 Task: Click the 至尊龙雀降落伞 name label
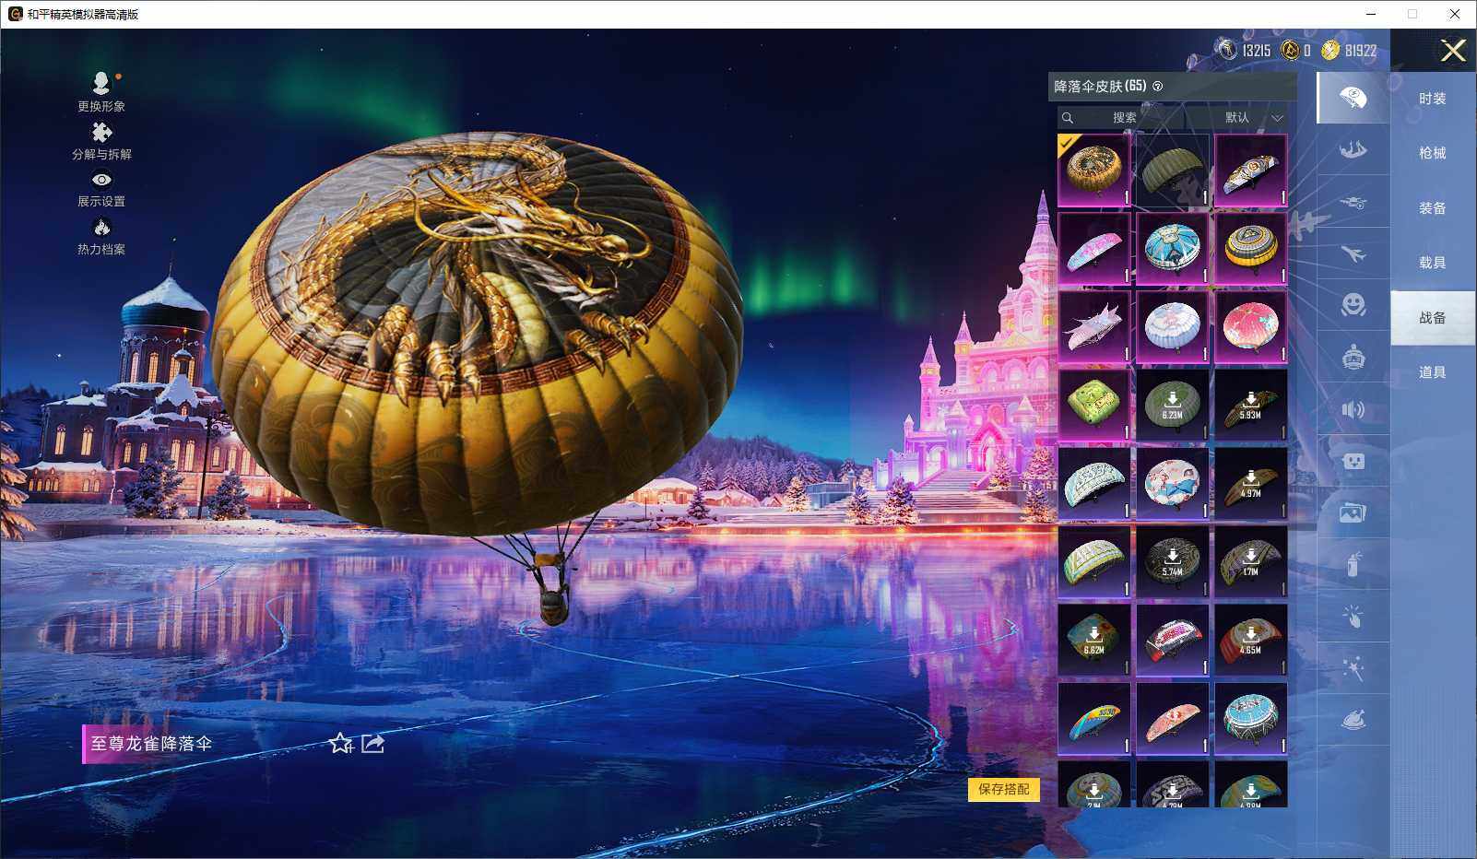(151, 744)
